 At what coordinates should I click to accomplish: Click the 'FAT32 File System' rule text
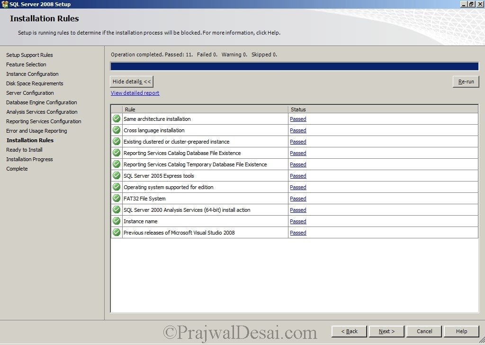coord(144,199)
